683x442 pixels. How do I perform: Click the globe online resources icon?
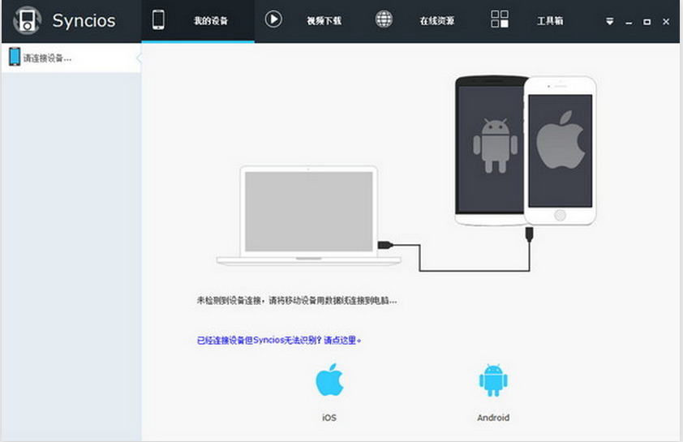[384, 19]
